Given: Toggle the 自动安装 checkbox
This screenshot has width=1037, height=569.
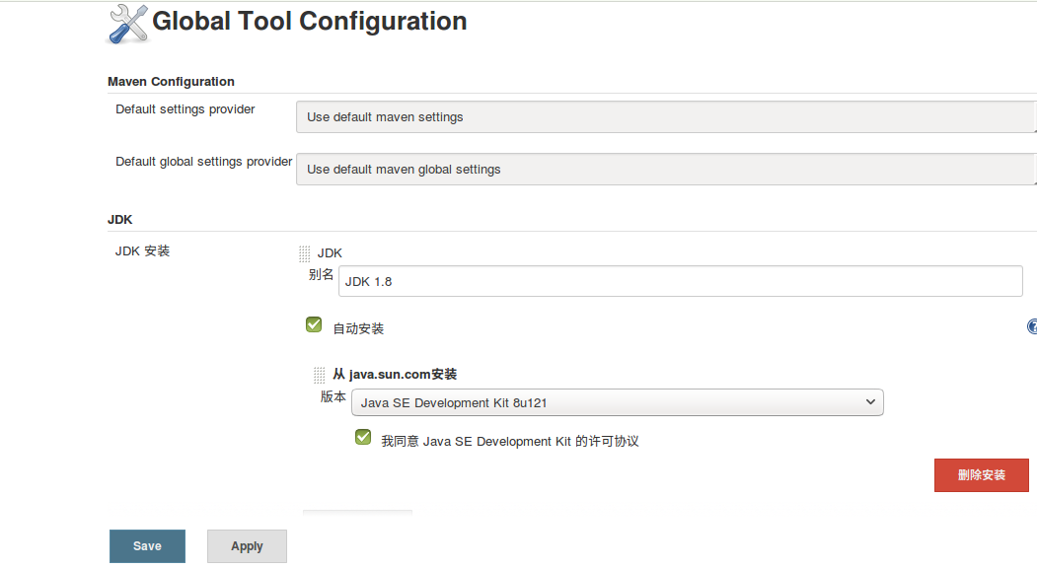Looking at the screenshot, I should coord(314,324).
